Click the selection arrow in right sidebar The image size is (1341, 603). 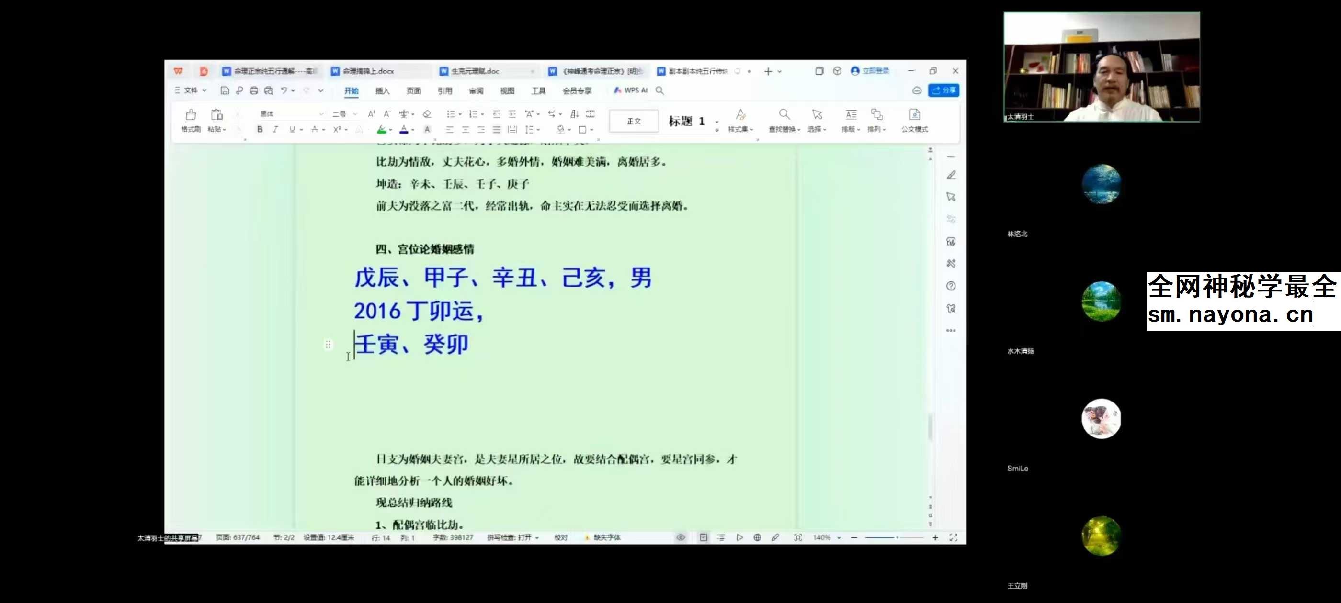pyautogui.click(x=951, y=197)
